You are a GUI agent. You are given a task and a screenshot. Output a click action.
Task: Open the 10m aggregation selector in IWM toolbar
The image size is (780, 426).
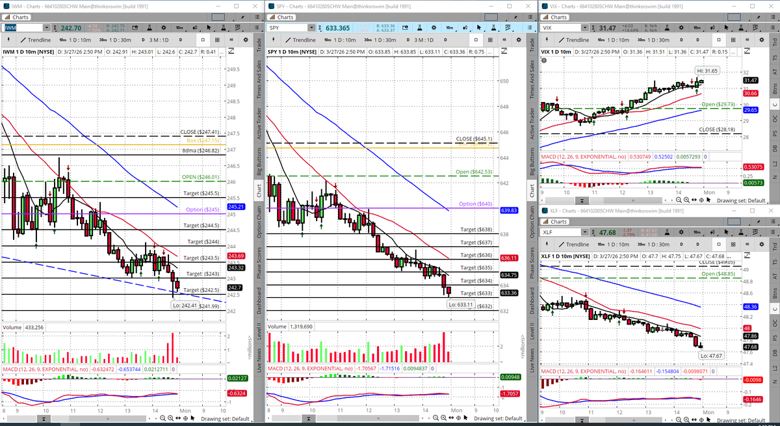(179, 28)
